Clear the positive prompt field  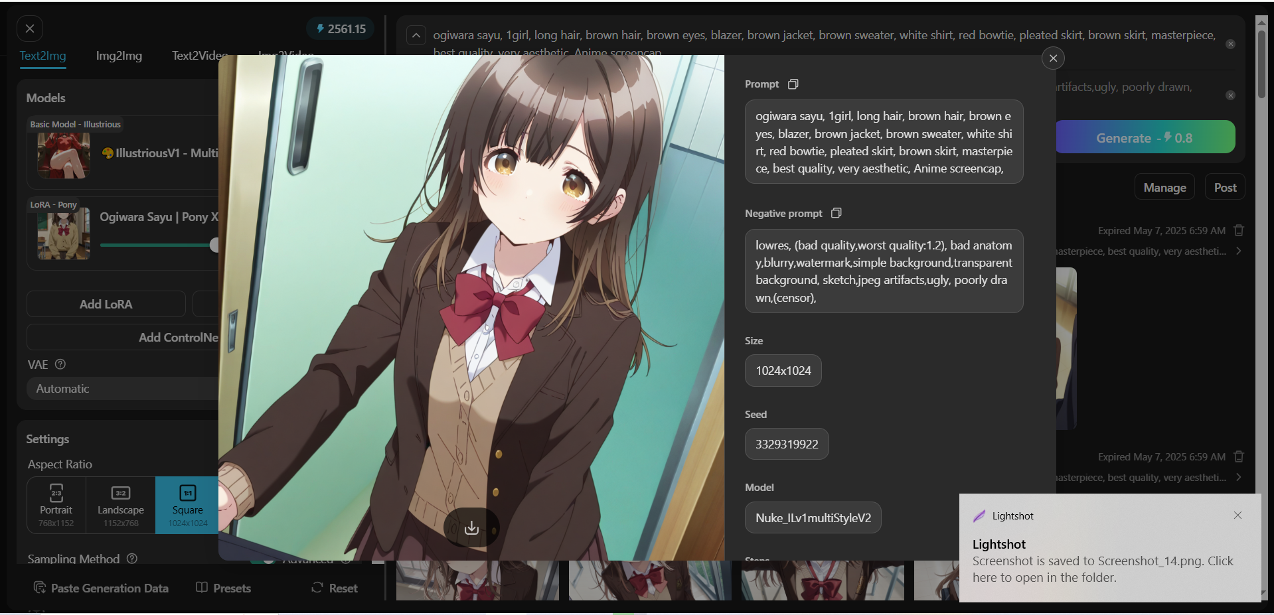pos(1230,44)
